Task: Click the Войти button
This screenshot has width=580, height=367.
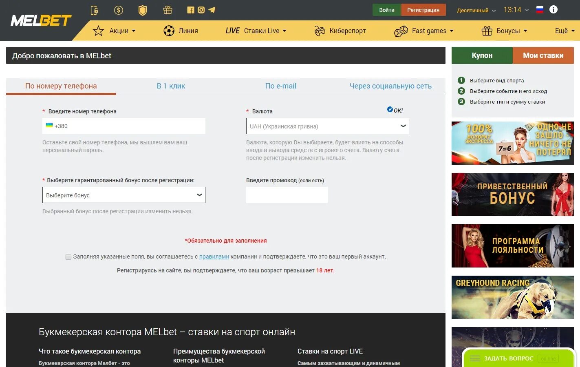Action: pyautogui.click(x=387, y=10)
